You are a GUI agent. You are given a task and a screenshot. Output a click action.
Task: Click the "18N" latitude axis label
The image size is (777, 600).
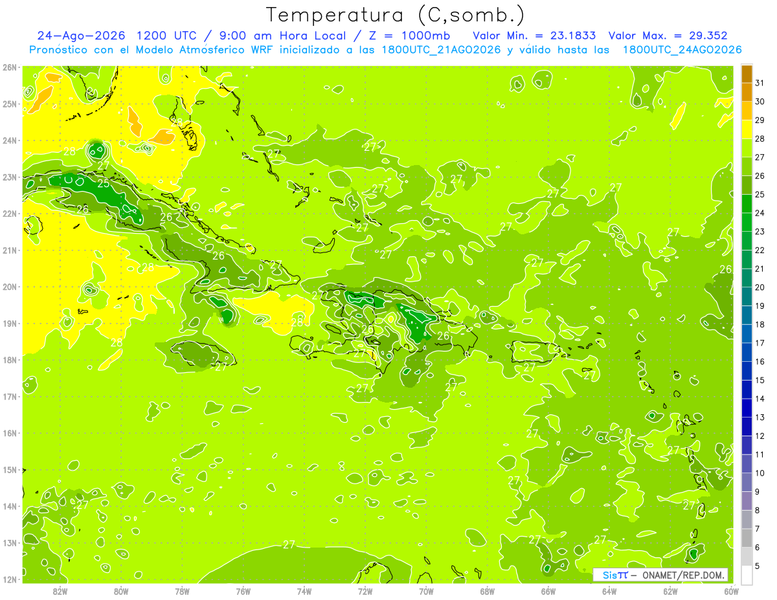click(x=10, y=360)
